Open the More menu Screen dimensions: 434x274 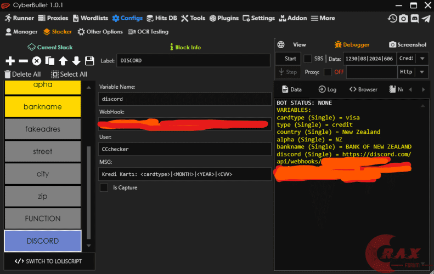click(x=323, y=18)
